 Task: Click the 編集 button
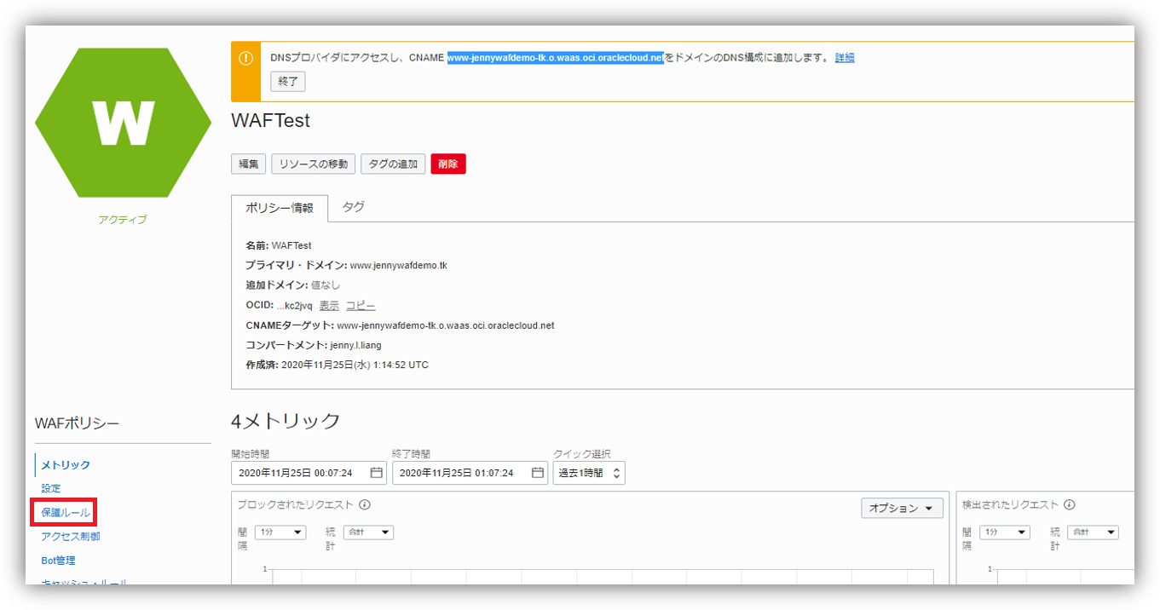pos(248,164)
